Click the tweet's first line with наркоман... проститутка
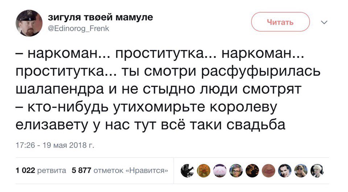Screen dimensions: 348x192 [160, 54]
